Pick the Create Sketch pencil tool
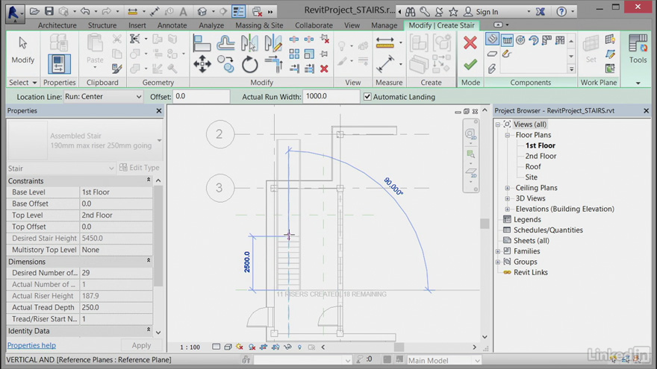The image size is (657, 369). coord(507,54)
